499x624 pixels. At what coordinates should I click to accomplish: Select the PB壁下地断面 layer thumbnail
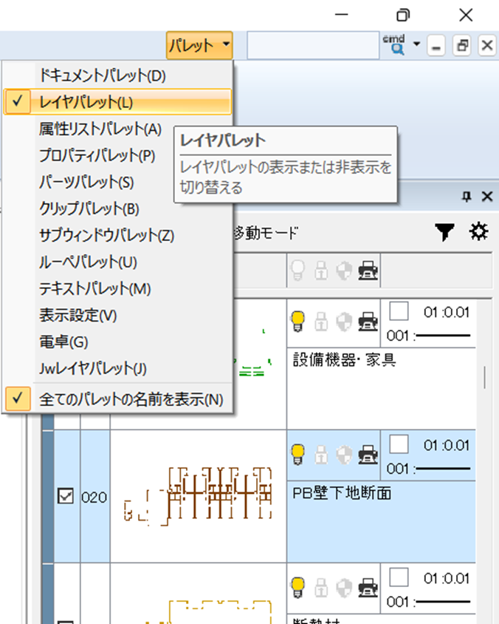pyautogui.click(x=198, y=495)
